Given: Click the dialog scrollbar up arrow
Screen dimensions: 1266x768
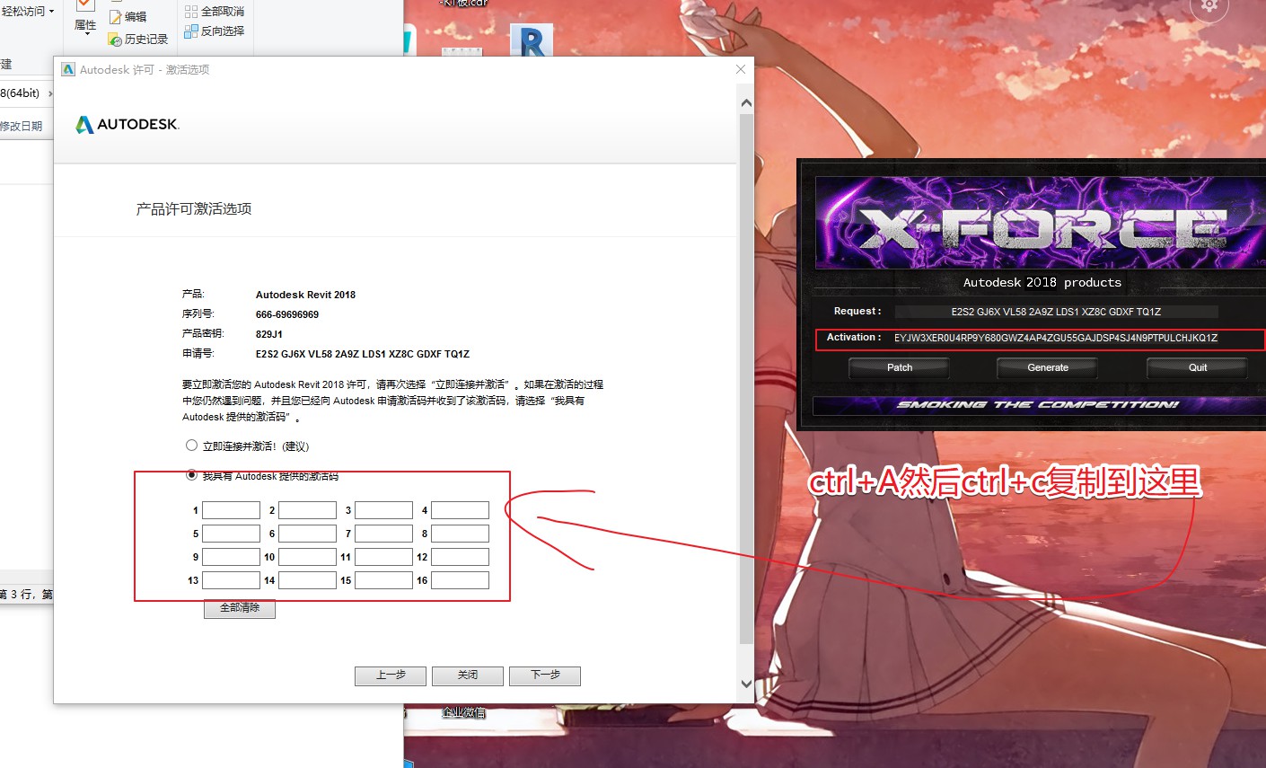Looking at the screenshot, I should click(746, 103).
